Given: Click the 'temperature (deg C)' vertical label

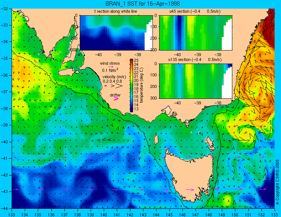Looking at the screenshot, I should [x=142, y=85].
